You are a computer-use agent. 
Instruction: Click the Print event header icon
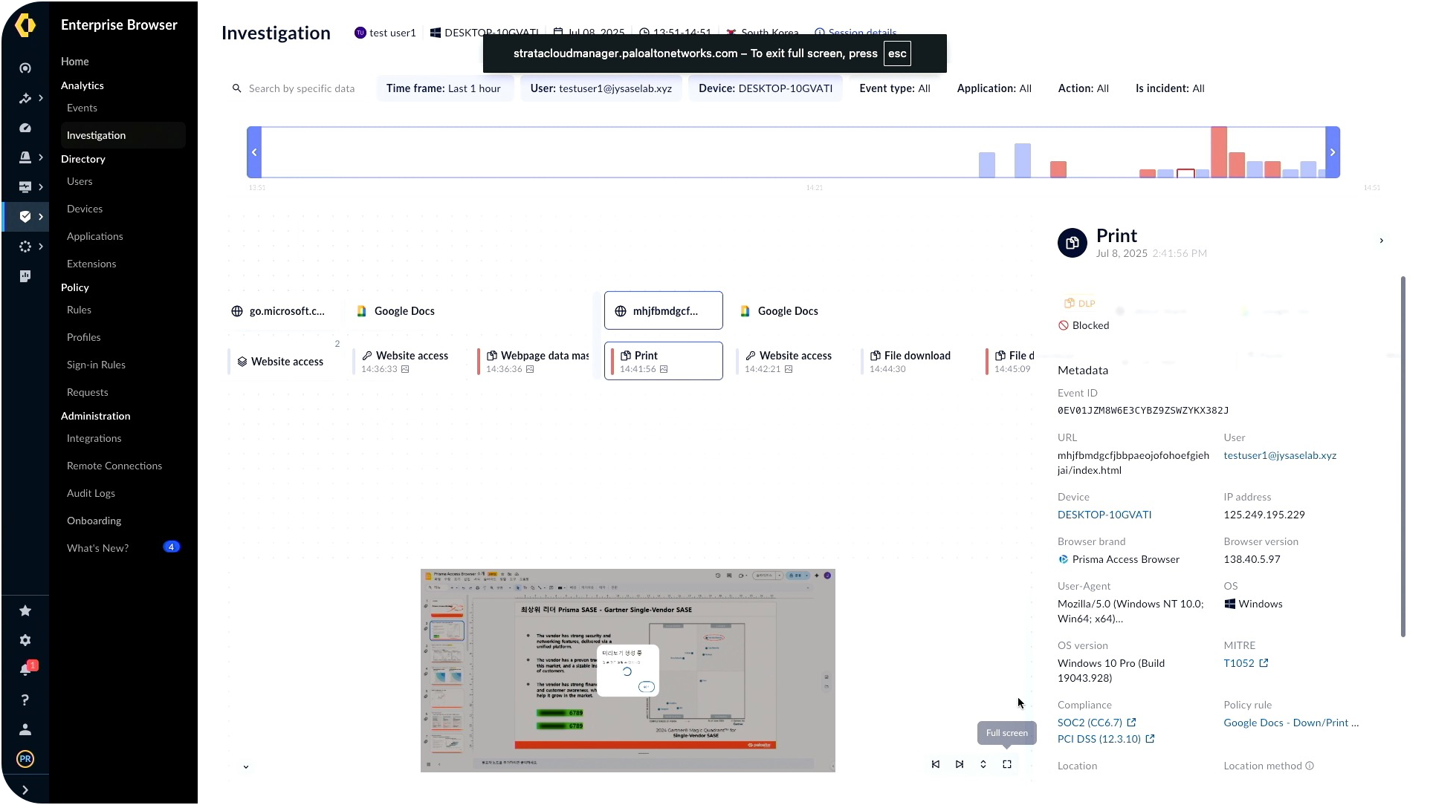[x=1072, y=243]
